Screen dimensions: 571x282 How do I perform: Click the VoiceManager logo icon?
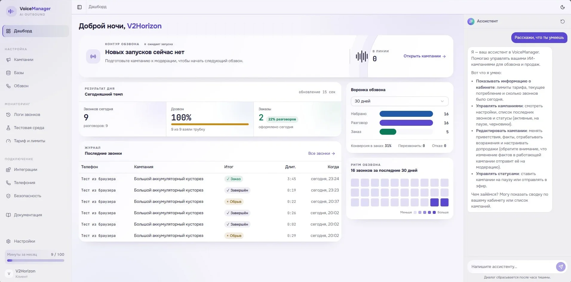[11, 11]
